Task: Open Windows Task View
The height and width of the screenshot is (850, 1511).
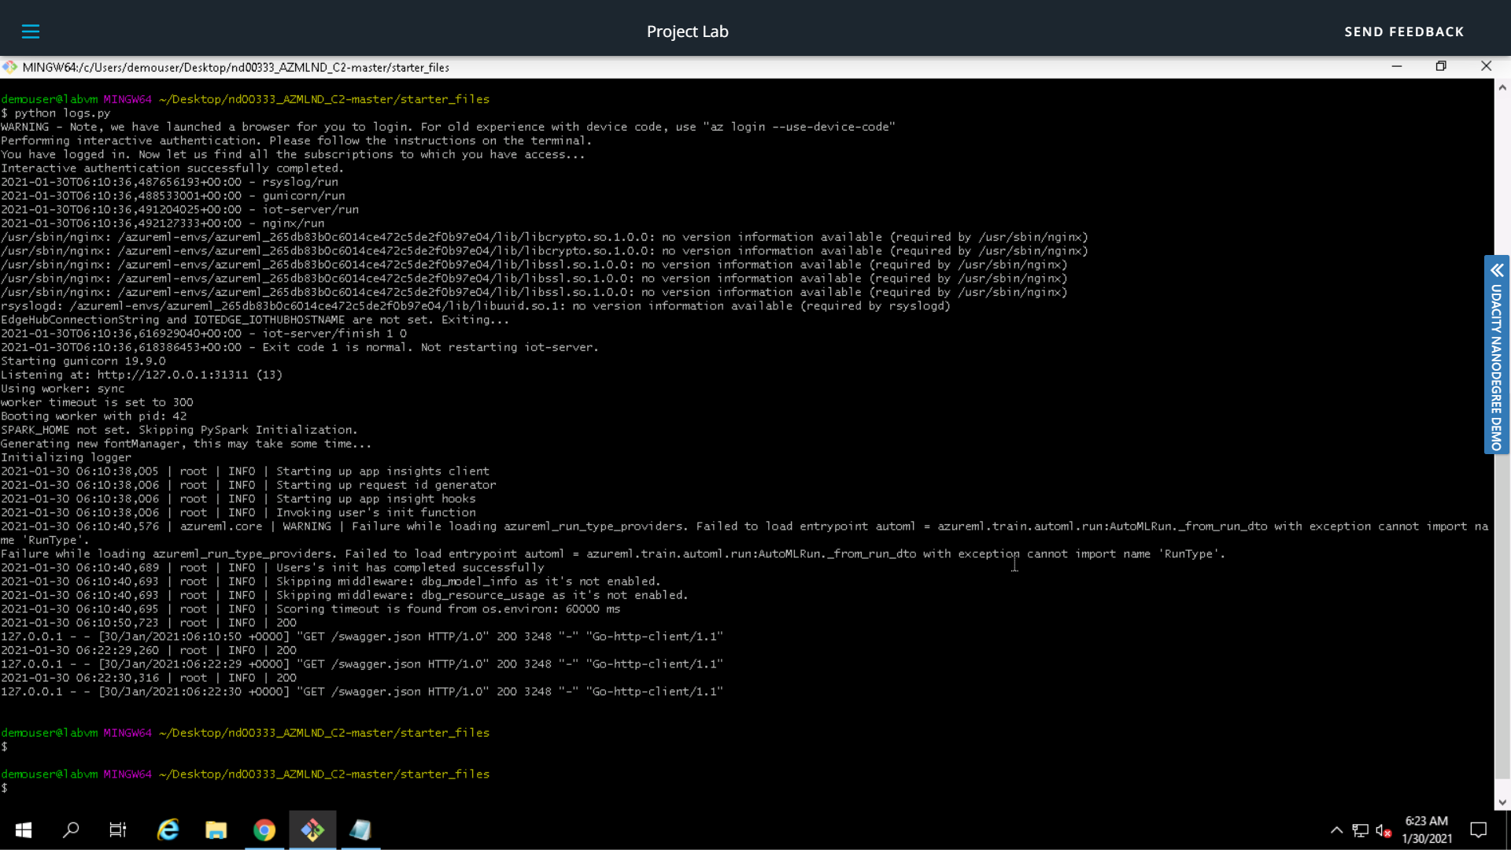Action: pos(117,830)
